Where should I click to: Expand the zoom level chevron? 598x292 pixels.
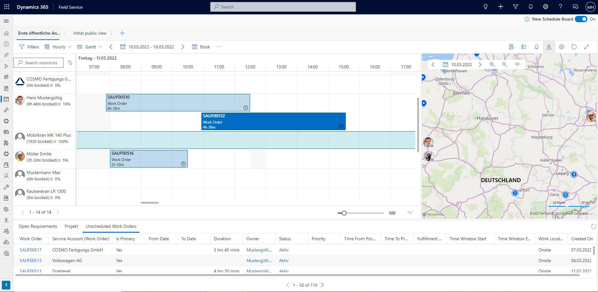[410, 212]
